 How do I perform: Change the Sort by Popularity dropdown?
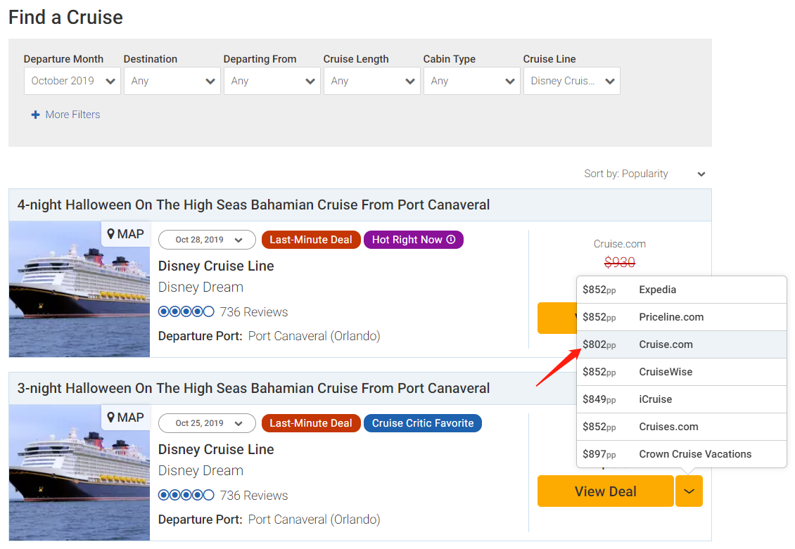pyautogui.click(x=644, y=174)
